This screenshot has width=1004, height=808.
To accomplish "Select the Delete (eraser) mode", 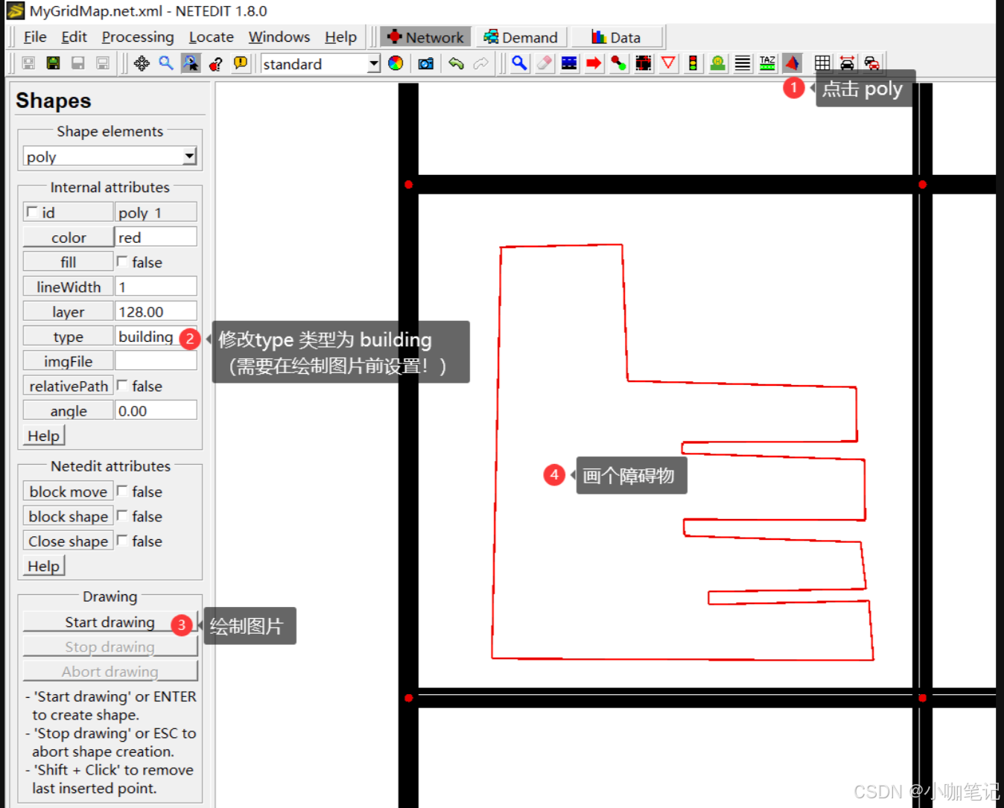I will 544,63.
